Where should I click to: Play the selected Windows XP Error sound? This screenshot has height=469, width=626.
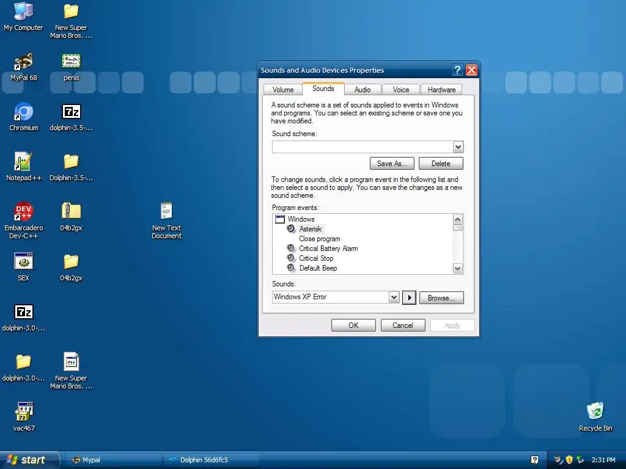pyautogui.click(x=409, y=297)
